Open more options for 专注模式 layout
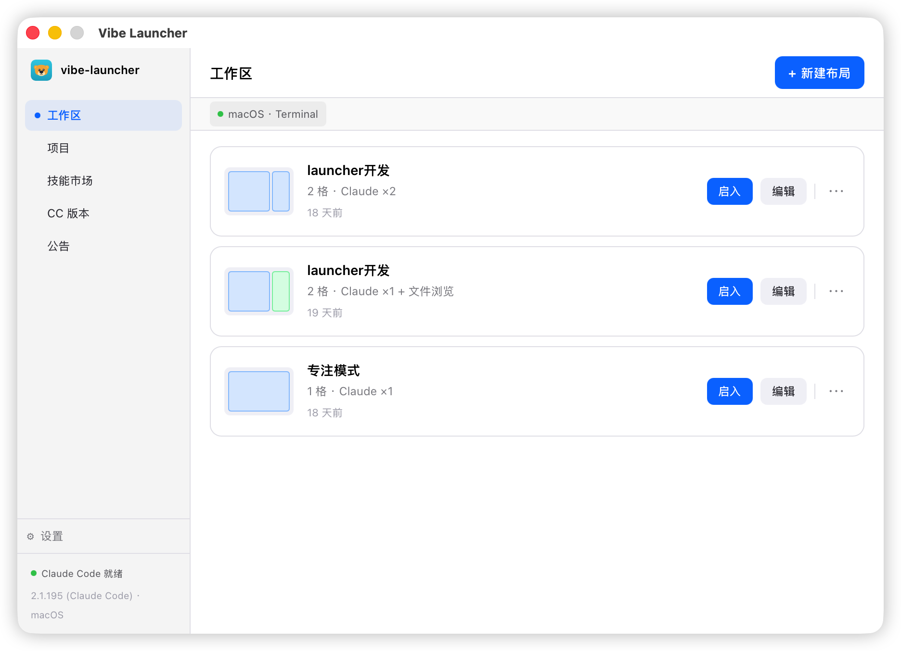Screen dimensions: 901x651 coord(836,391)
